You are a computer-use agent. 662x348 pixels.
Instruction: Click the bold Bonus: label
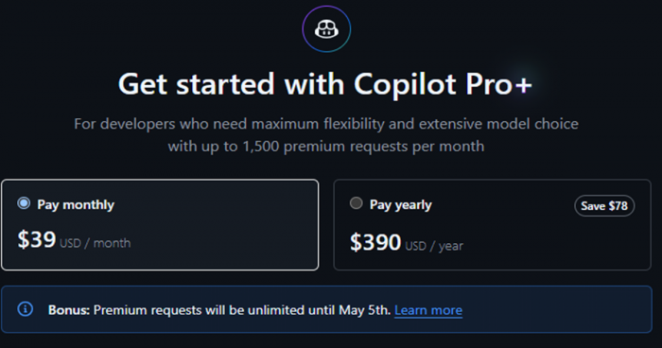(x=69, y=310)
